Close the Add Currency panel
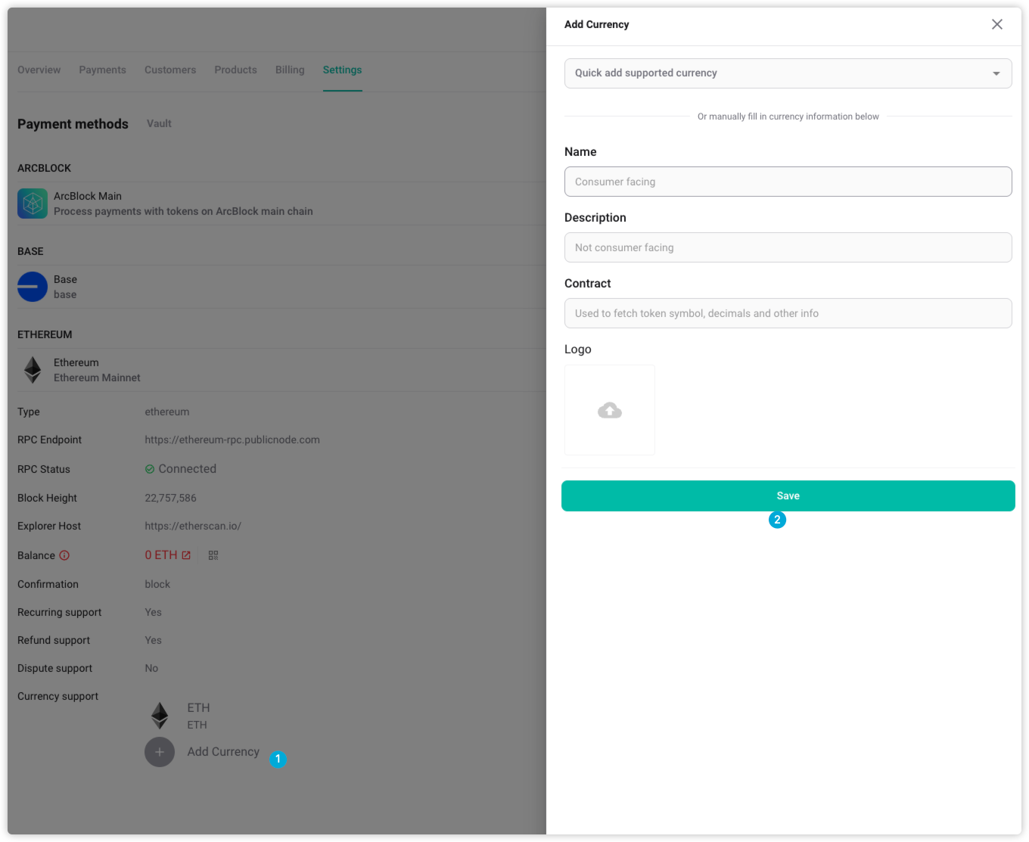This screenshot has height=842, width=1029. click(x=996, y=24)
